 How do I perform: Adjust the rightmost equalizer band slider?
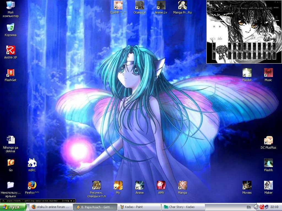pyautogui.click(x=274, y=51)
